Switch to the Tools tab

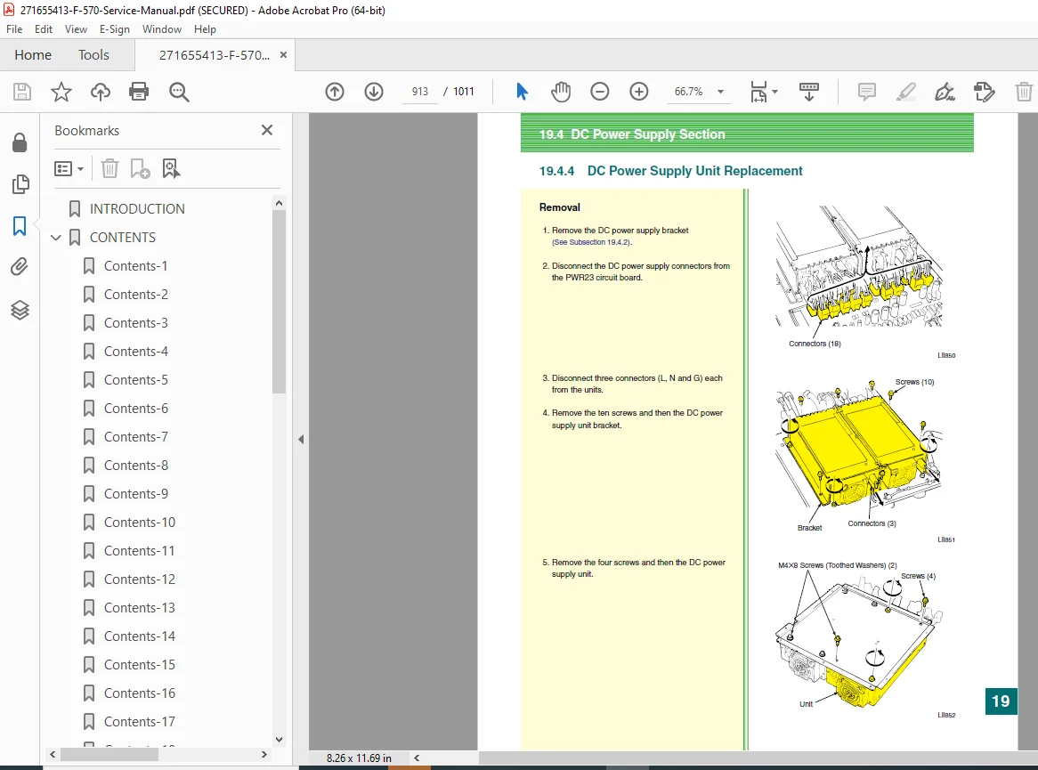click(94, 55)
